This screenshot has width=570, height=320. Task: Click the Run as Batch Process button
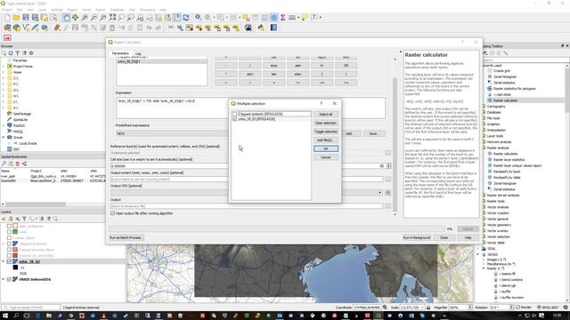point(126,237)
